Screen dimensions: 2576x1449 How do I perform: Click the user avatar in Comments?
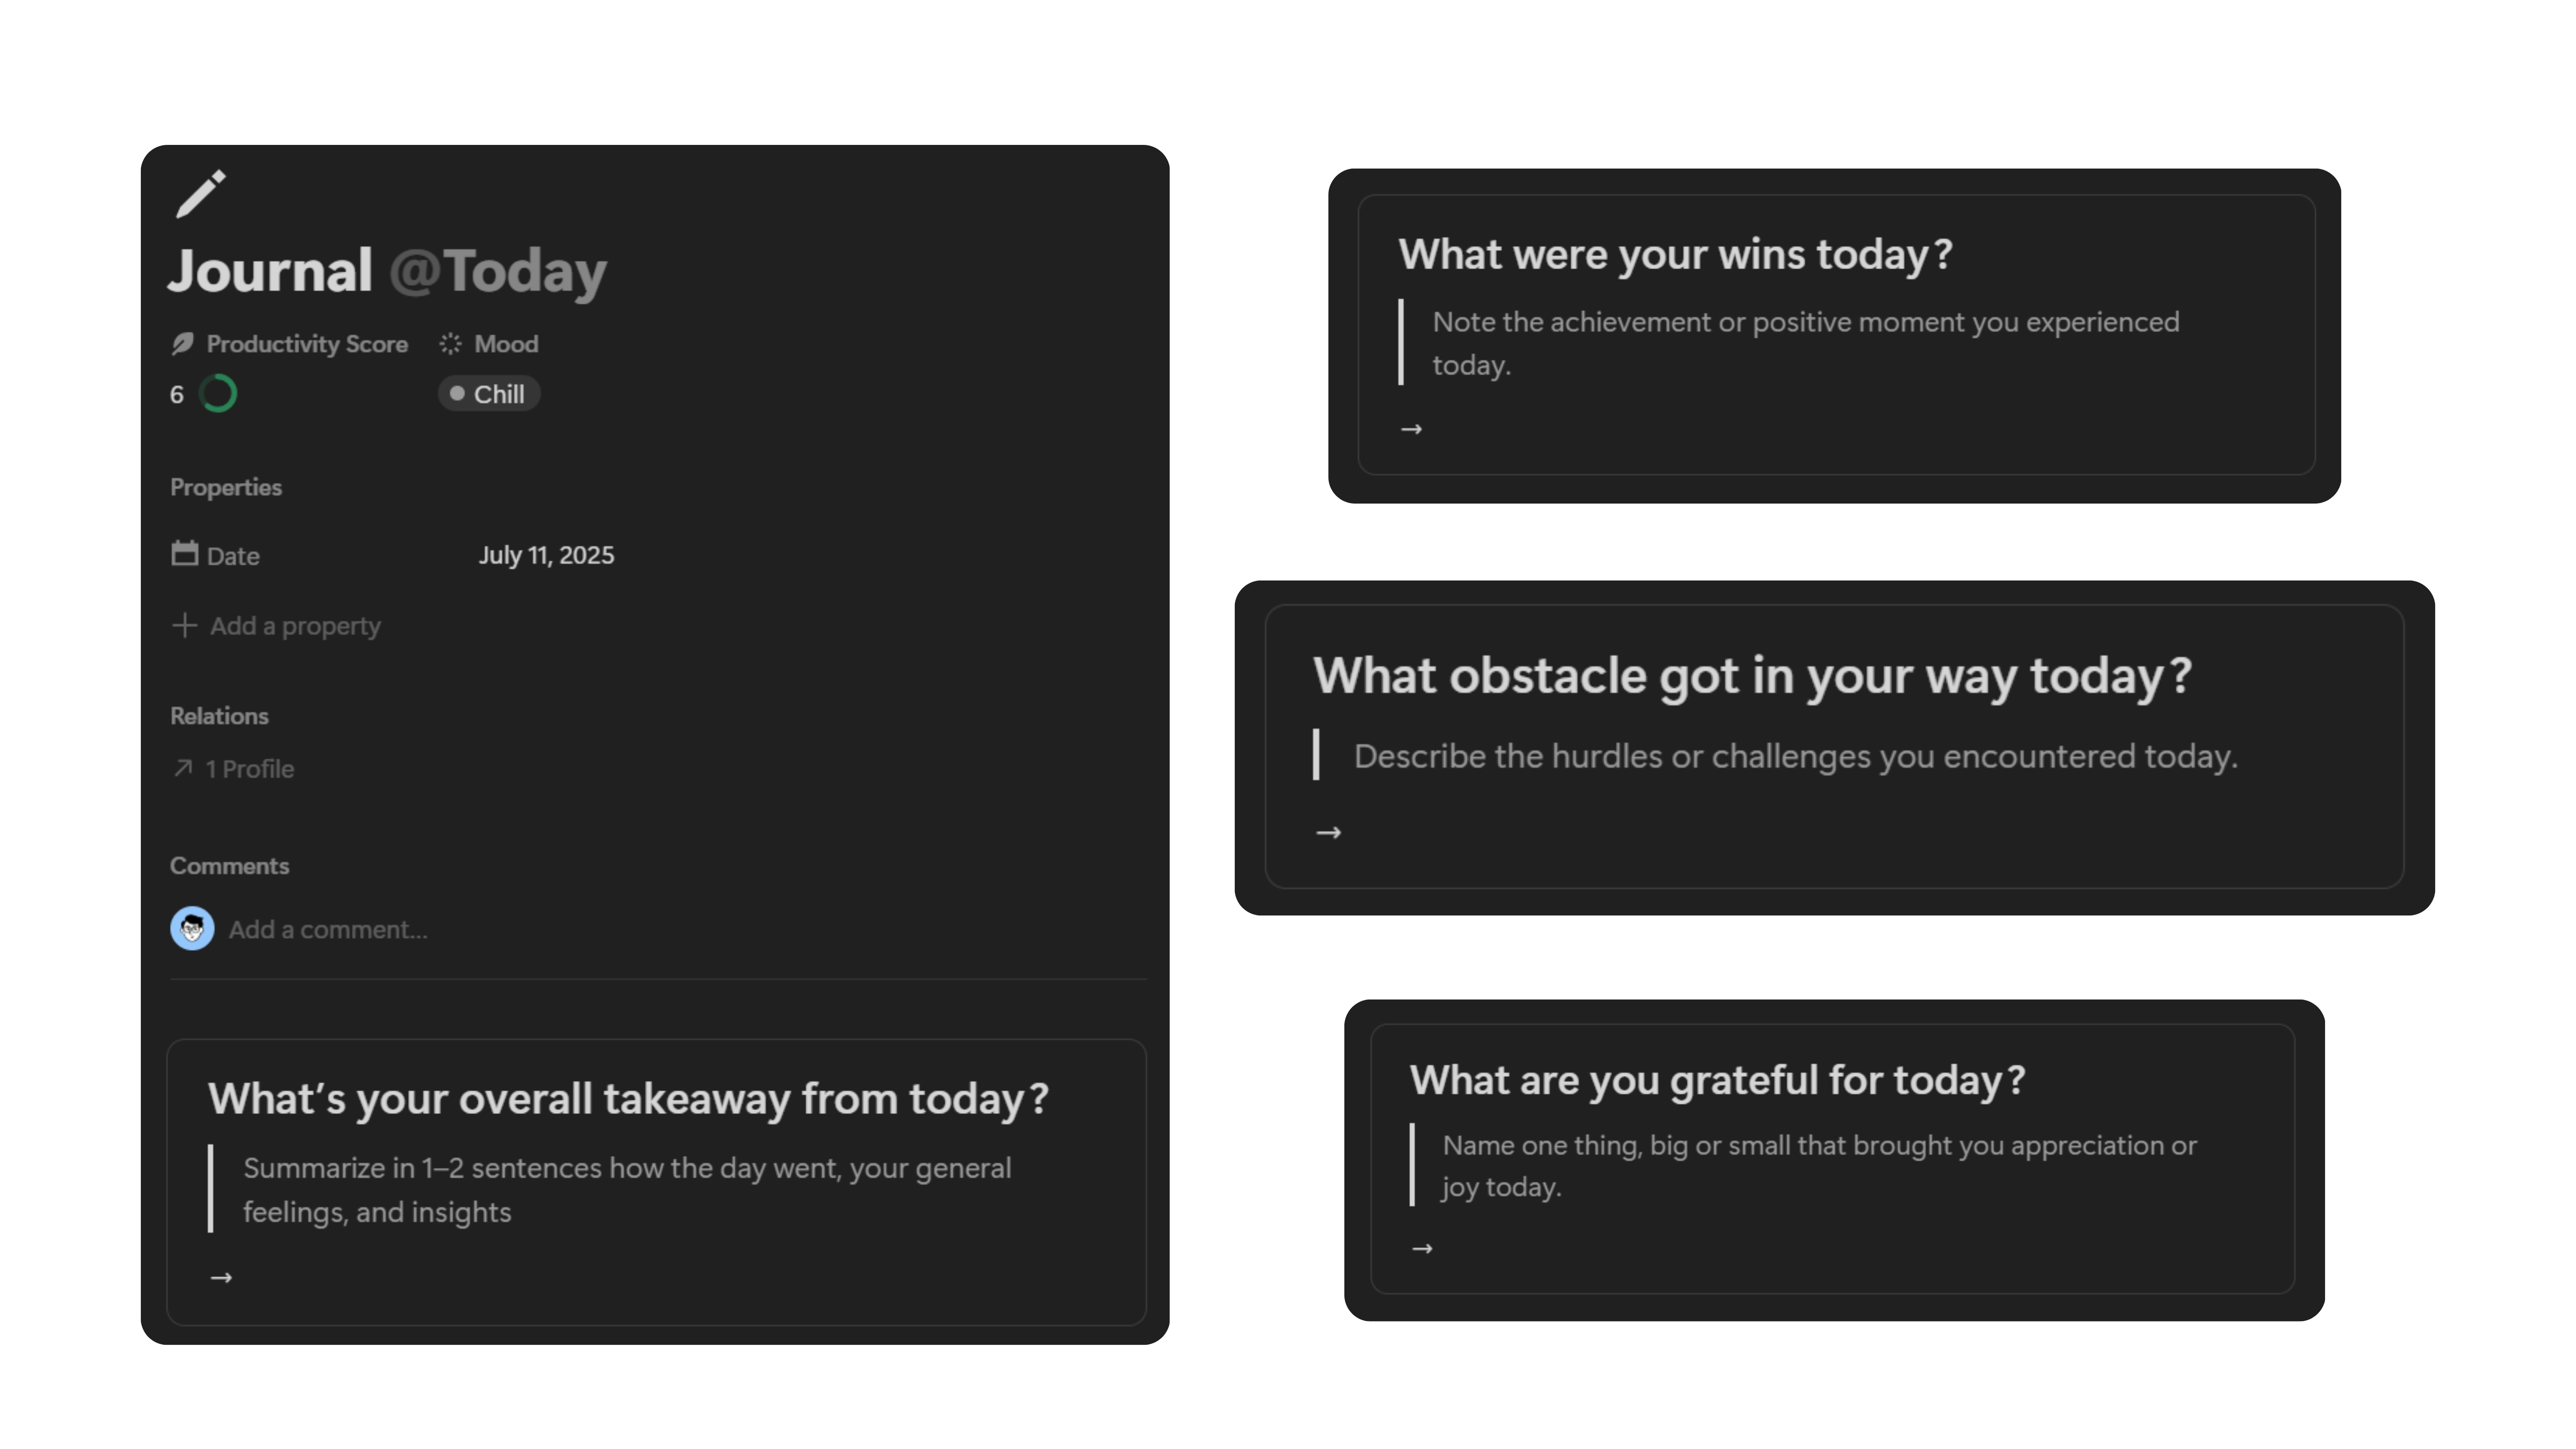coord(192,929)
